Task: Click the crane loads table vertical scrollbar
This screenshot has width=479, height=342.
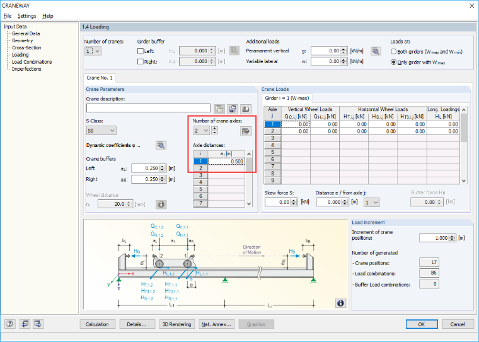Action: point(464,128)
